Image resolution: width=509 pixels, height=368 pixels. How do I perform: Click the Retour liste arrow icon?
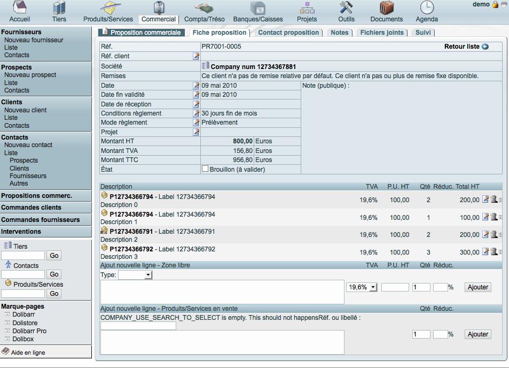tap(485, 47)
